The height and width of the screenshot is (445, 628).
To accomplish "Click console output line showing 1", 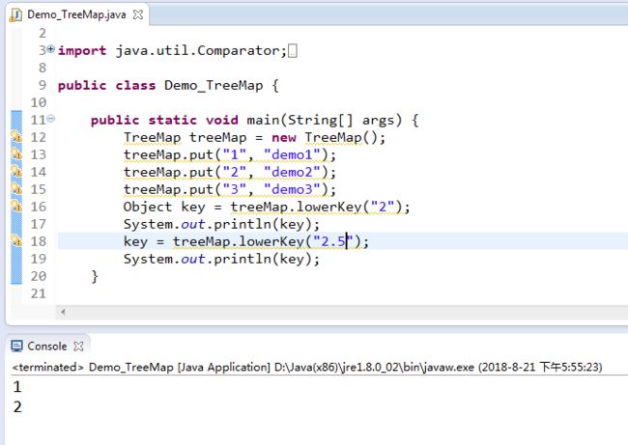I will [17, 387].
